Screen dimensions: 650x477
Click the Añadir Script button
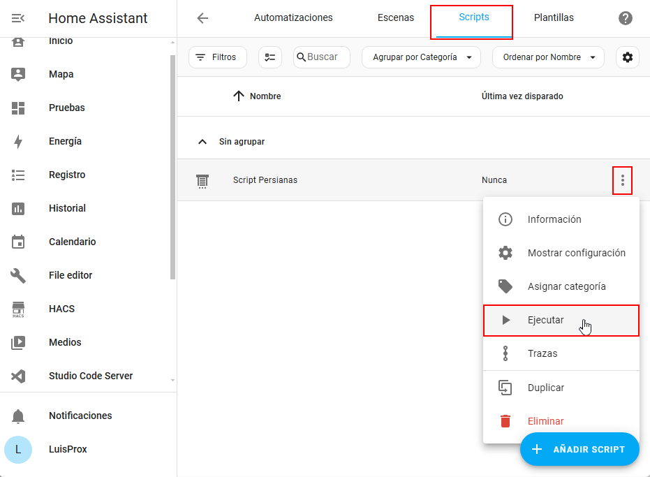coord(579,449)
